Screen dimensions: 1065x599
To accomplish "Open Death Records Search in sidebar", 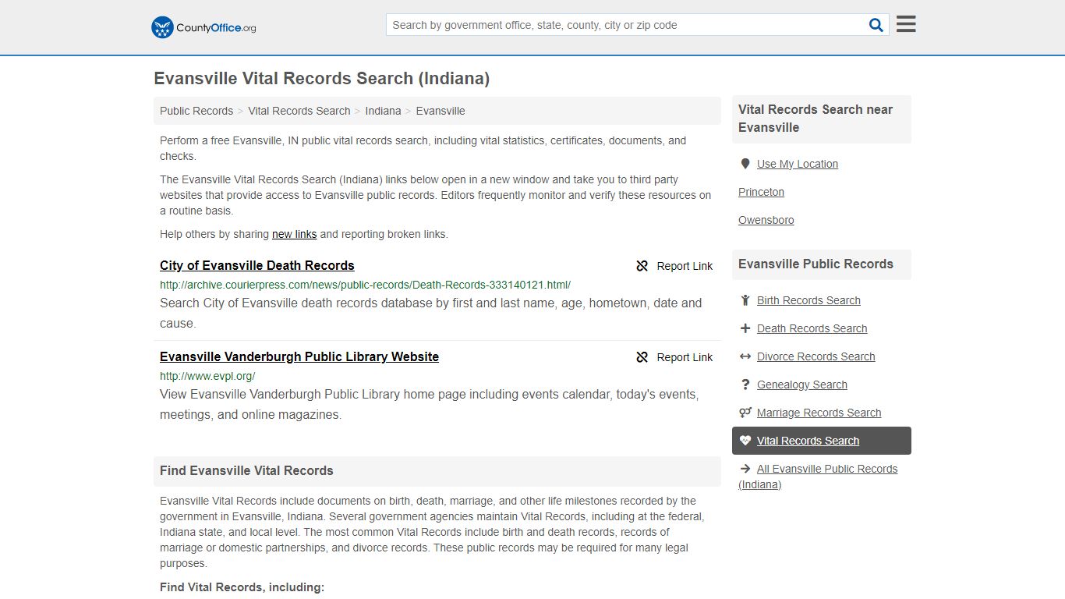I will point(812,328).
